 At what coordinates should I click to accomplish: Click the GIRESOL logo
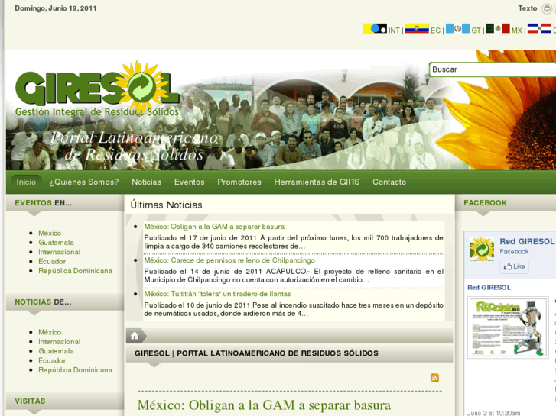(x=97, y=89)
